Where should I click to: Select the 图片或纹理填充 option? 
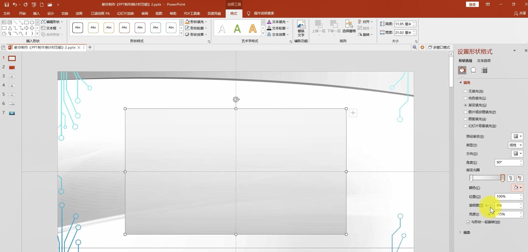coord(480,112)
